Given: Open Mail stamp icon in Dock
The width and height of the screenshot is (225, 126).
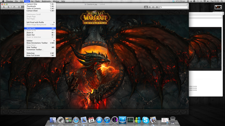Looking at the screenshot, I should tap(84, 120).
